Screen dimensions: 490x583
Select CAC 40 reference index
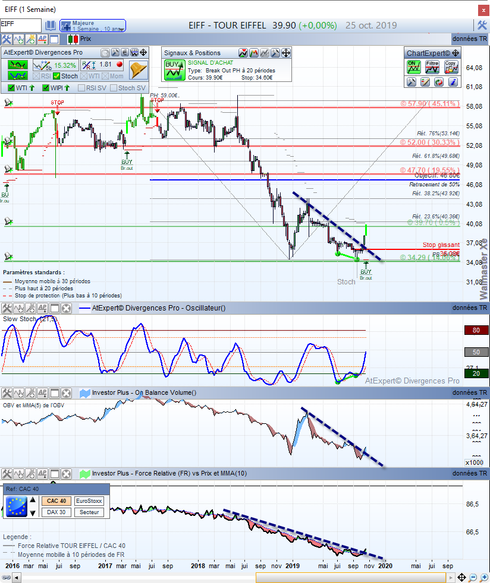coord(56,501)
